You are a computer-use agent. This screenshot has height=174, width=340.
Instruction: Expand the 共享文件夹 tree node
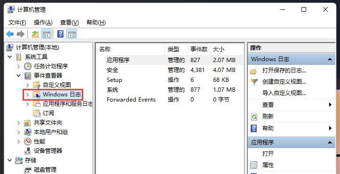pyautogui.click(x=18, y=123)
